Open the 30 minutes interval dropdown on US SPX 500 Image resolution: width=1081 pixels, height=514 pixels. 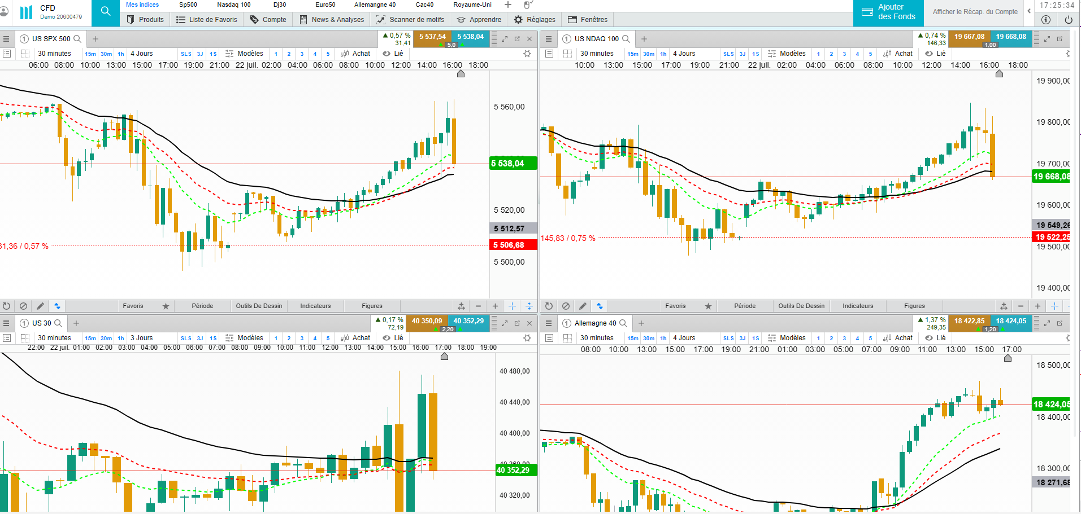click(54, 54)
